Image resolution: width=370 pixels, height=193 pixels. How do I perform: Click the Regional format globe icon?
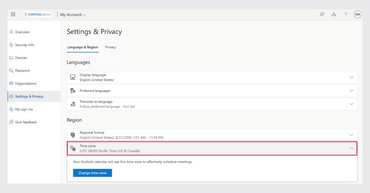pos(73,135)
